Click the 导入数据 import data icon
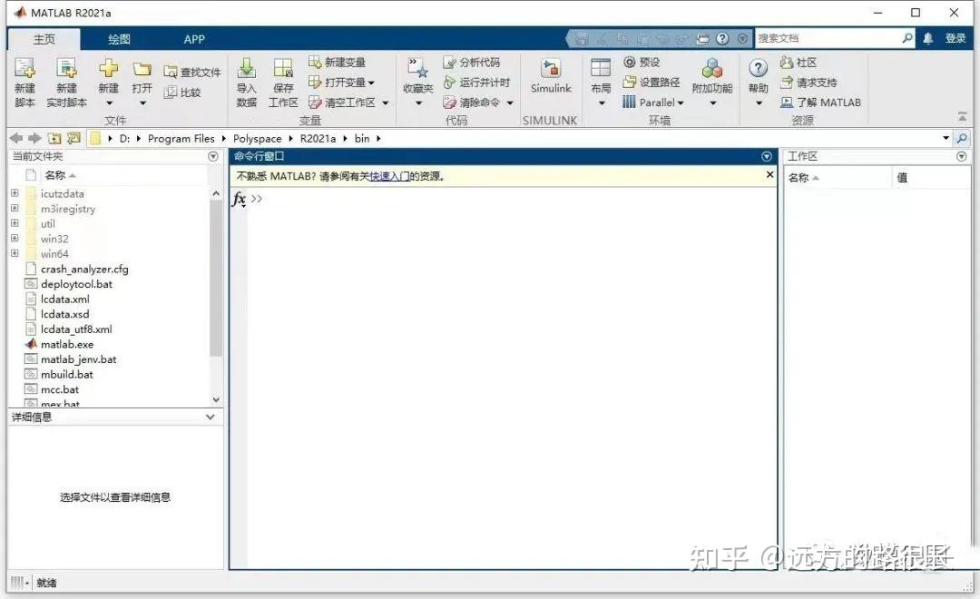980x599 pixels. coord(246,80)
